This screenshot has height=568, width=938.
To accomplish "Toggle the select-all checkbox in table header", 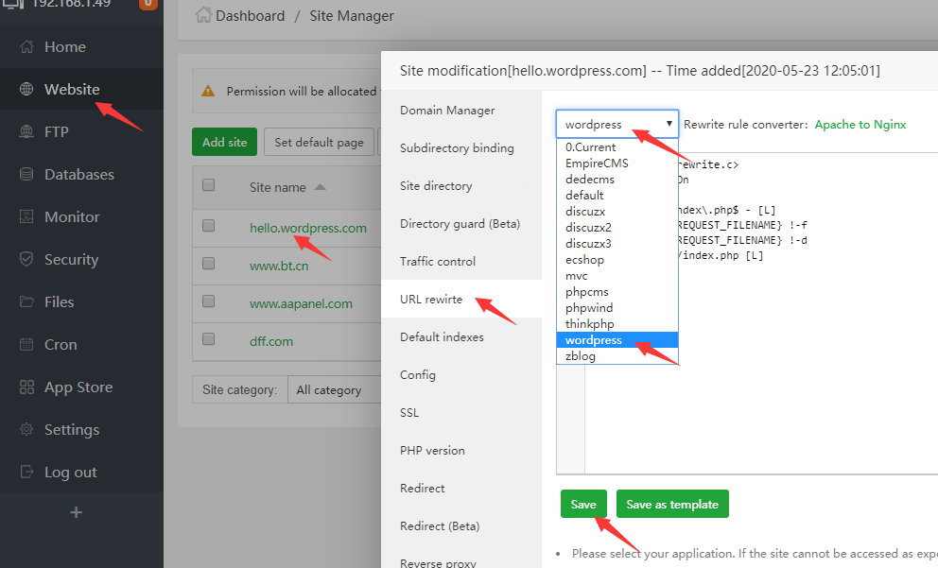I will click(208, 185).
